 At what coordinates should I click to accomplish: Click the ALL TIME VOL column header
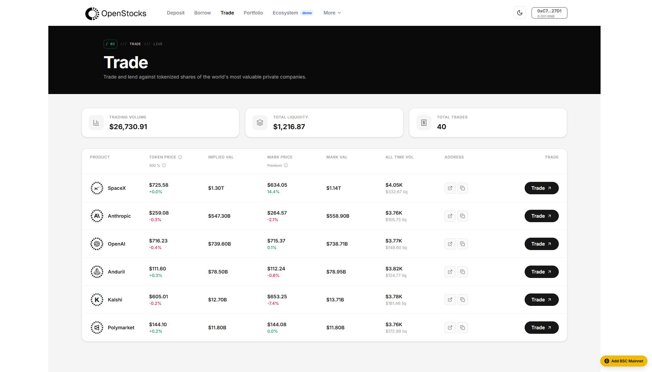coord(399,157)
